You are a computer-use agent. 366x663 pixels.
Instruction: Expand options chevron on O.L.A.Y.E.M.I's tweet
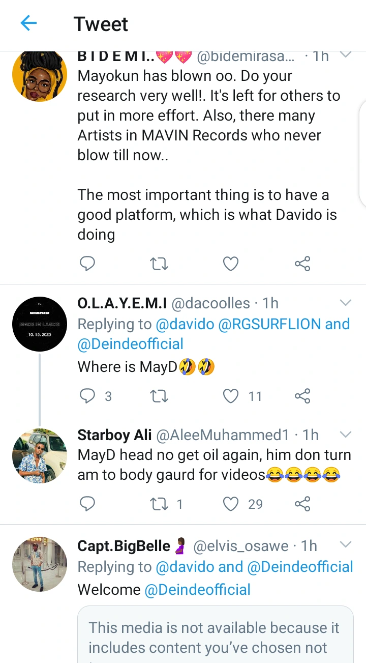click(x=346, y=303)
